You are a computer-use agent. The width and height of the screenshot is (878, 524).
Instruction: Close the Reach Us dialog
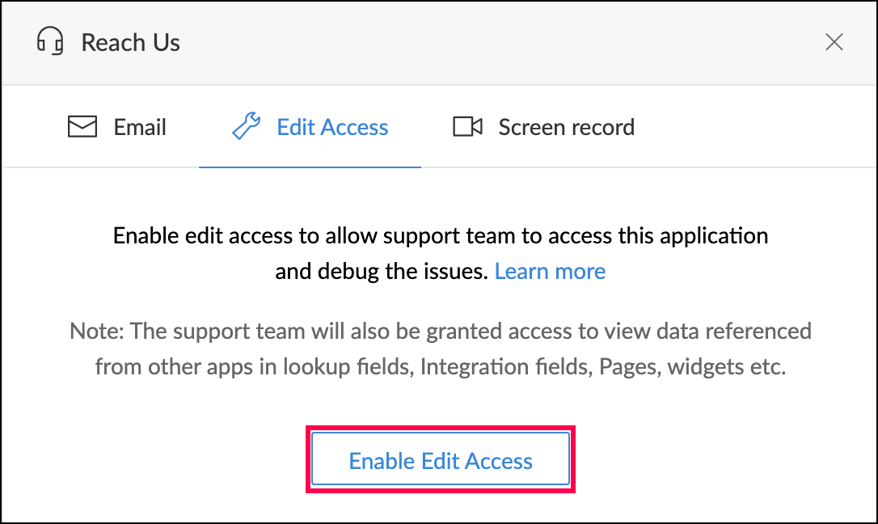pyautogui.click(x=834, y=42)
